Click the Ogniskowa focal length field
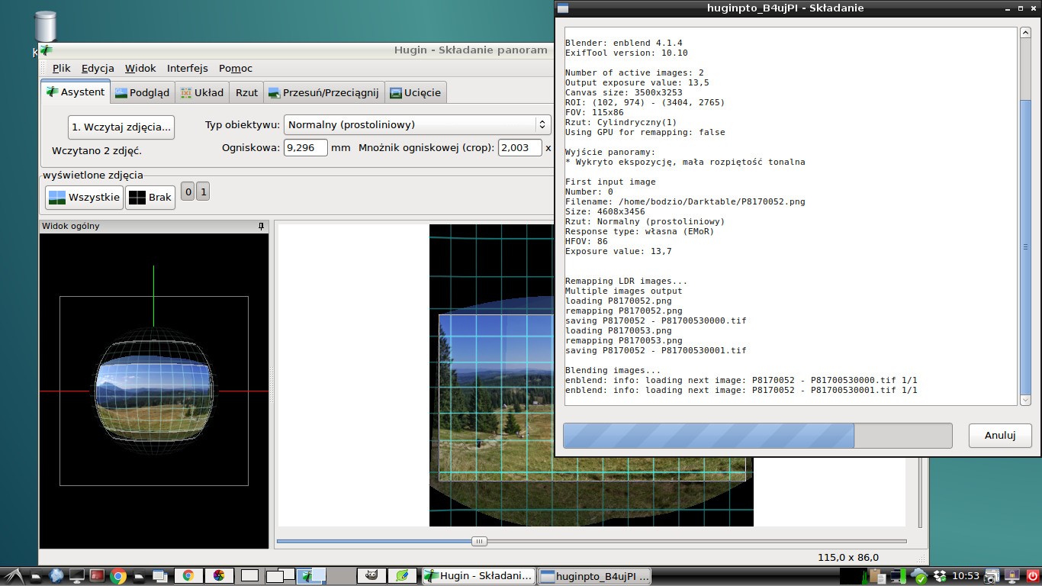This screenshot has width=1042, height=586. 305,147
